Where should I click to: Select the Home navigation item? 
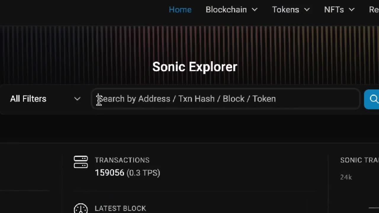(180, 9)
